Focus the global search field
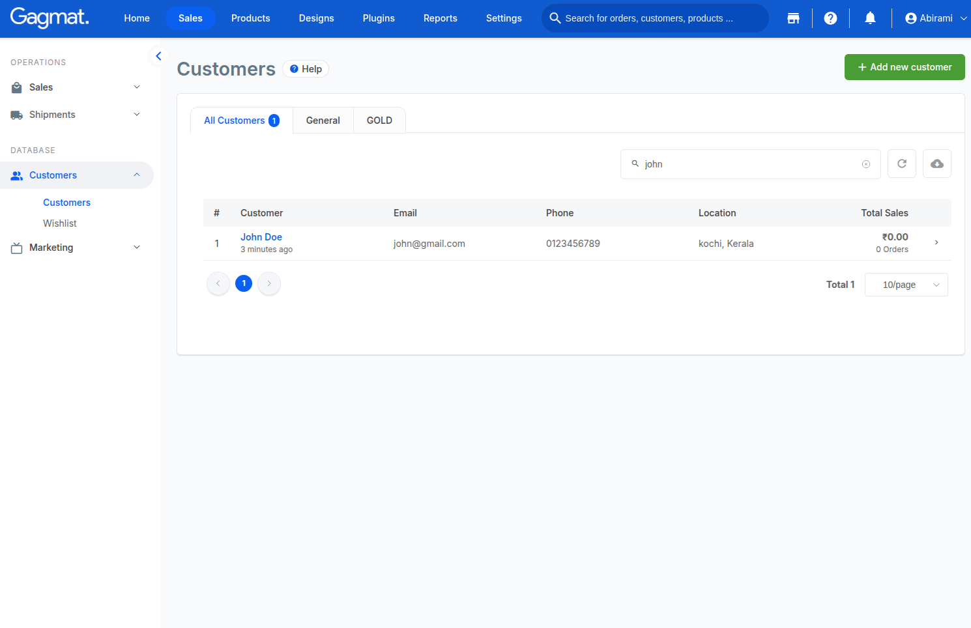 (x=655, y=18)
